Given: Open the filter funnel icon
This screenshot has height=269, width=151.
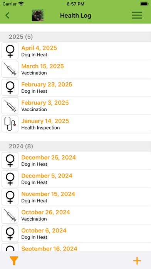Looking at the screenshot, I should 14,260.
